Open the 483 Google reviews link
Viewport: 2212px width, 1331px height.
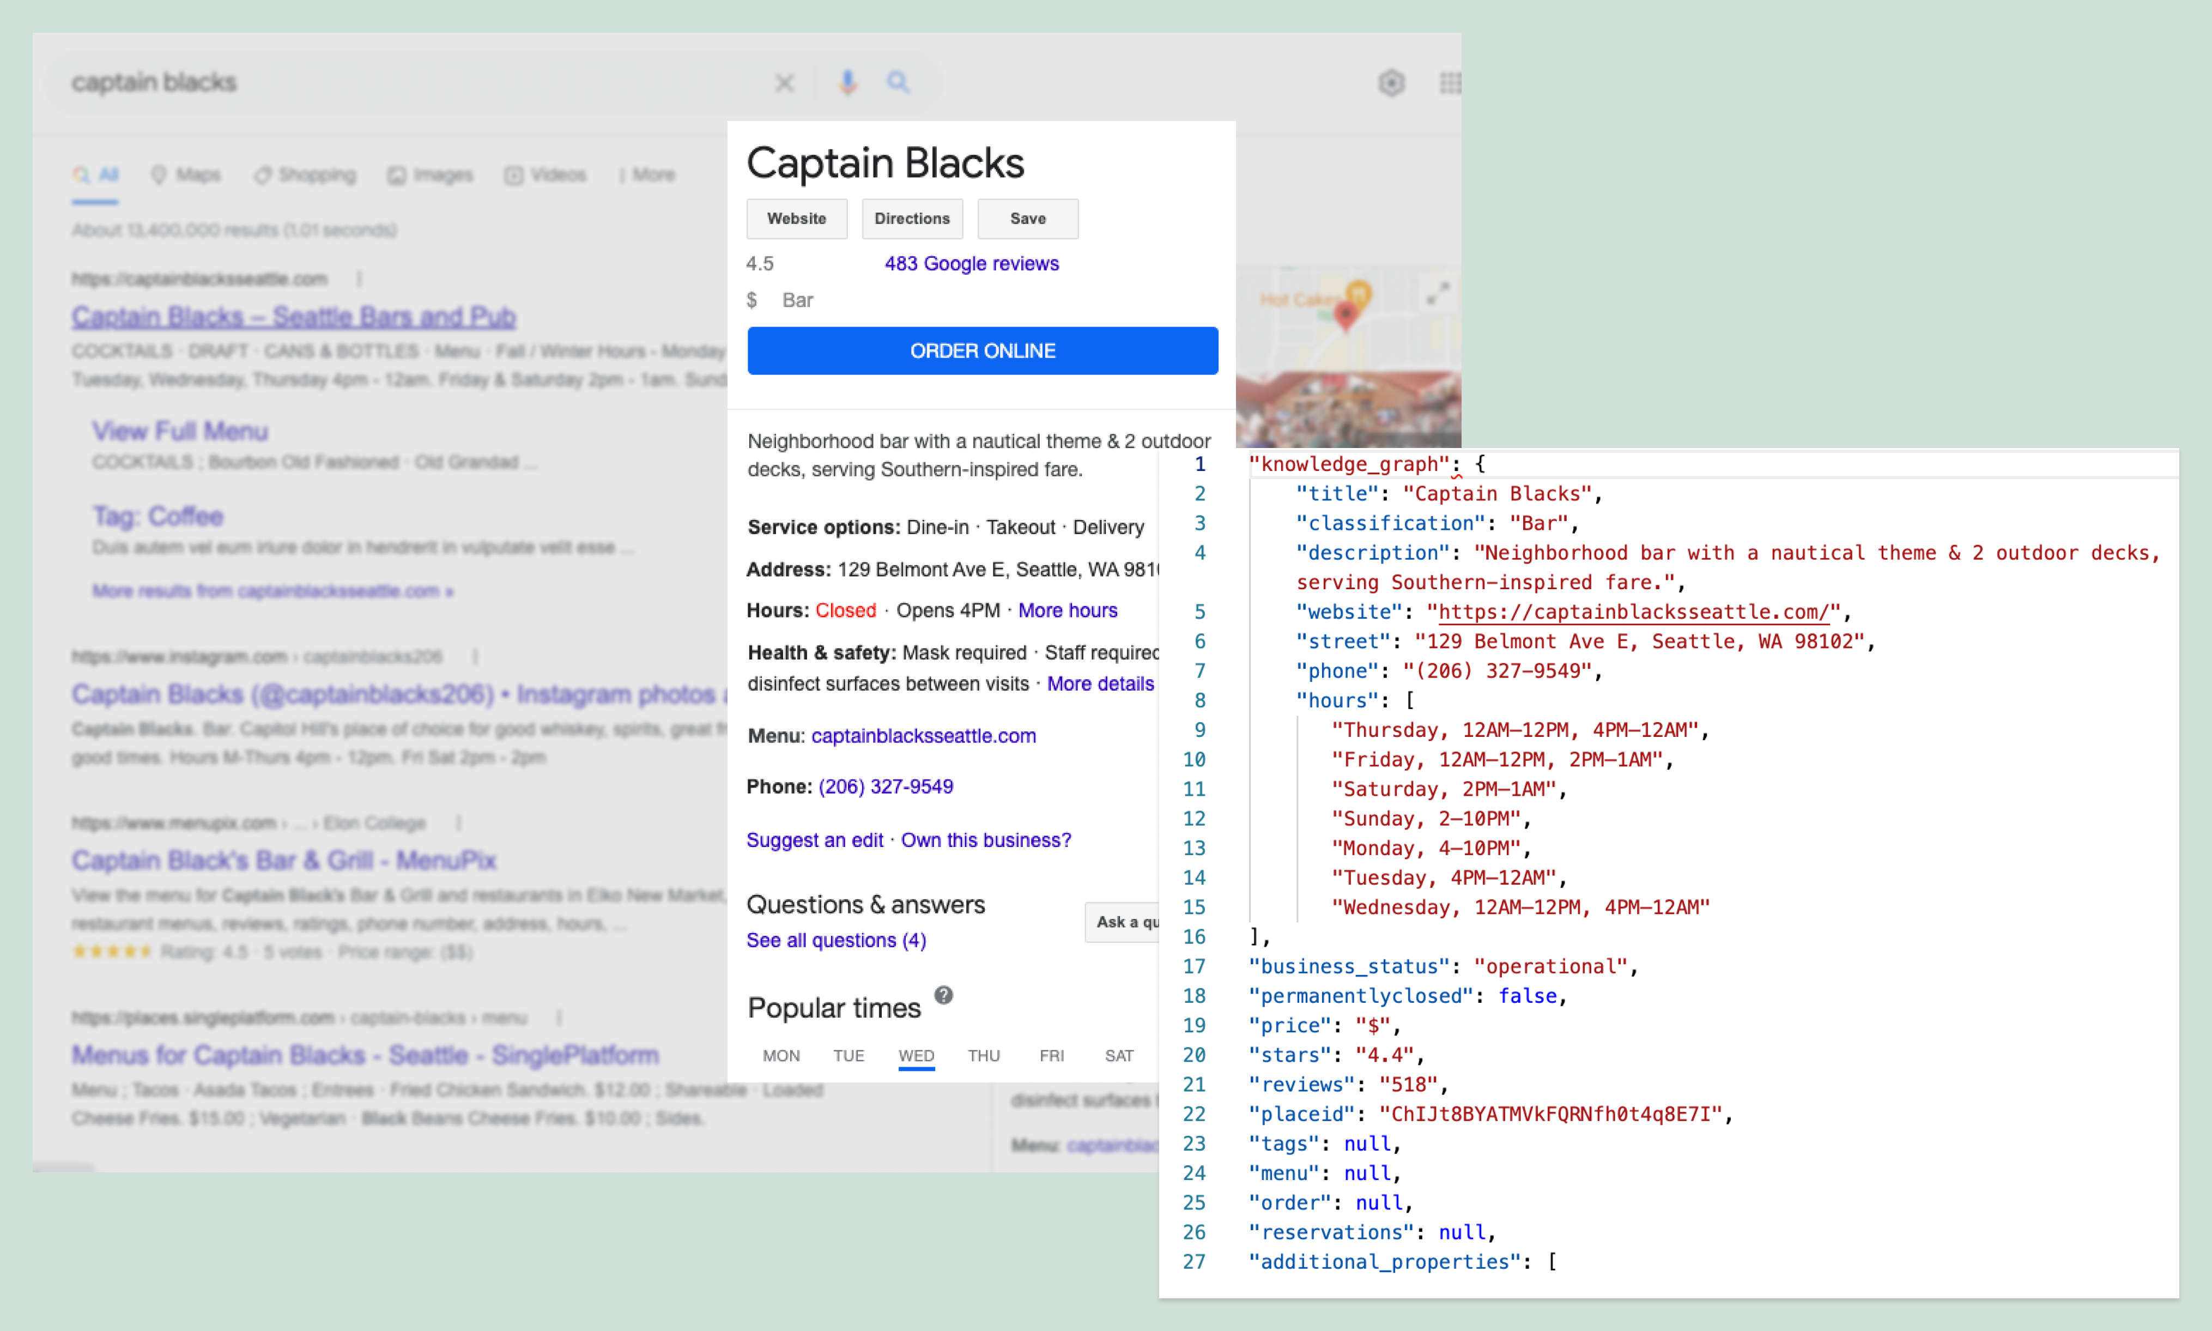(x=971, y=264)
